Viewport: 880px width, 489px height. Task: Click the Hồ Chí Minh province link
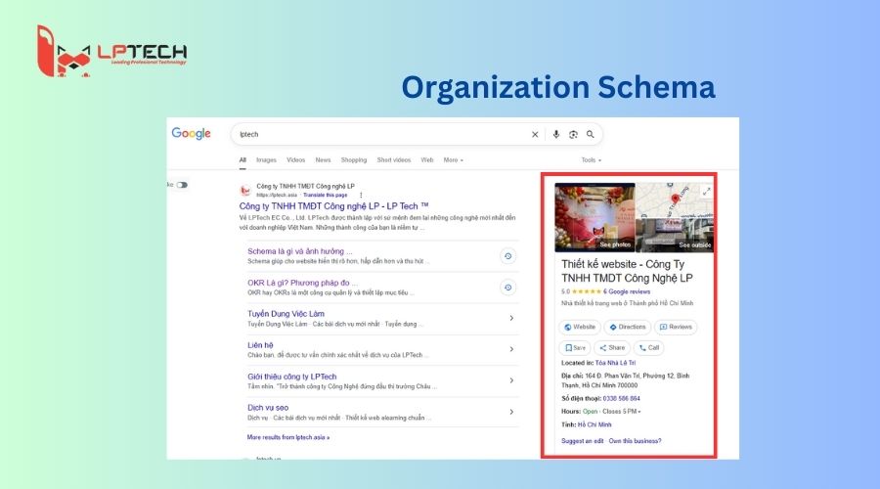click(x=594, y=425)
